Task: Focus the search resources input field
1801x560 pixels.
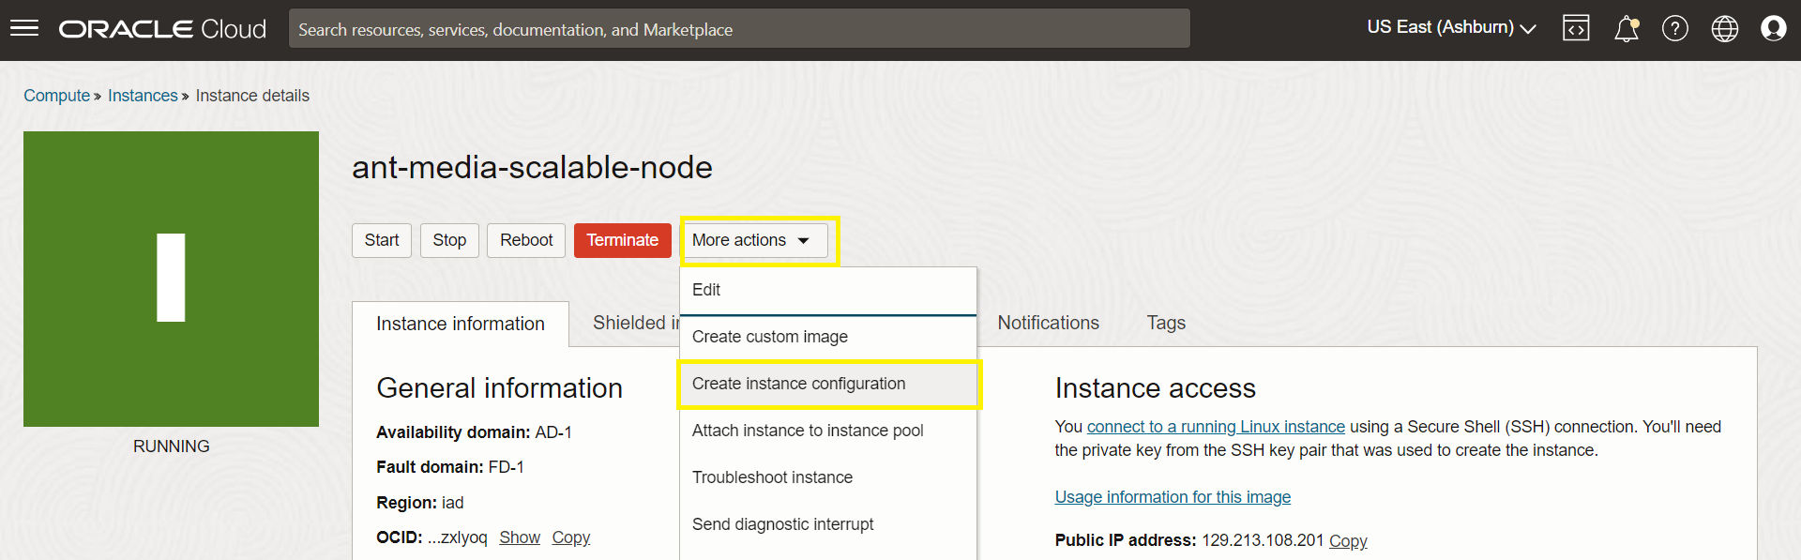Action: click(739, 29)
